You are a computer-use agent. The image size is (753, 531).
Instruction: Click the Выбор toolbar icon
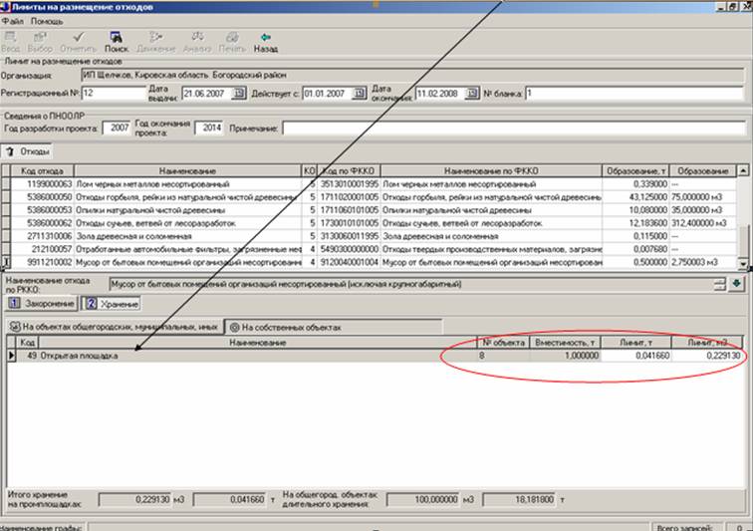coord(40,40)
